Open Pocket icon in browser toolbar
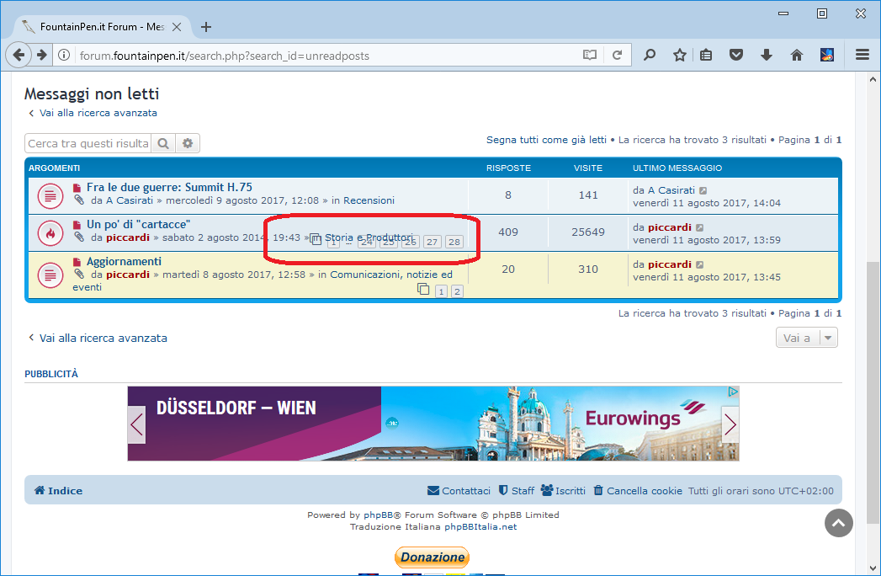881x576 pixels. point(736,56)
